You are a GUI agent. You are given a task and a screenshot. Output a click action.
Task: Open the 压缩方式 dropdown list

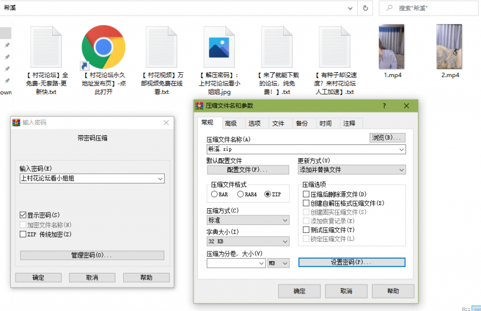tap(285, 220)
